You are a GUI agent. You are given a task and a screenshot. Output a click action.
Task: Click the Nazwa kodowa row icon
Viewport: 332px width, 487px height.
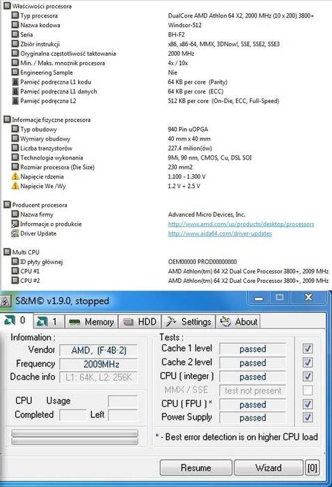point(15,25)
